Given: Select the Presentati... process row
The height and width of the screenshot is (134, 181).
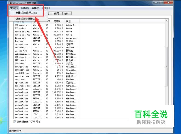Looking at the screenshot, I should point(46,48).
